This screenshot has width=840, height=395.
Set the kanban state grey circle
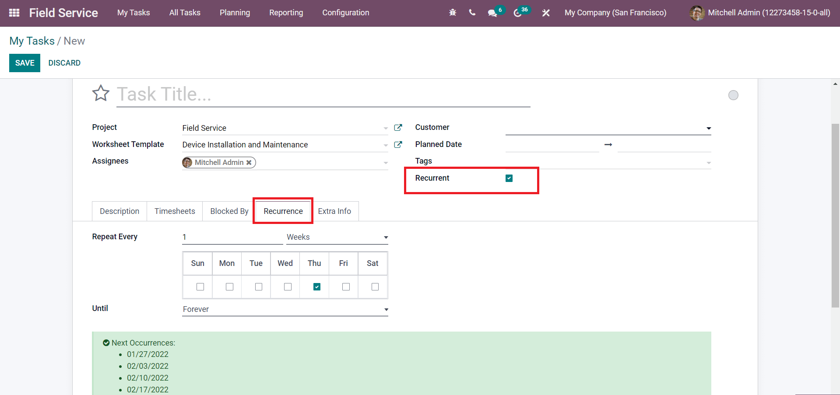(x=733, y=95)
